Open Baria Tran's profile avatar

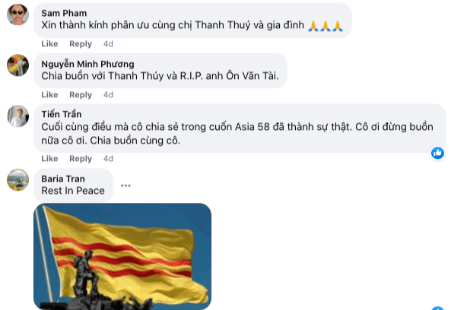tap(17, 180)
